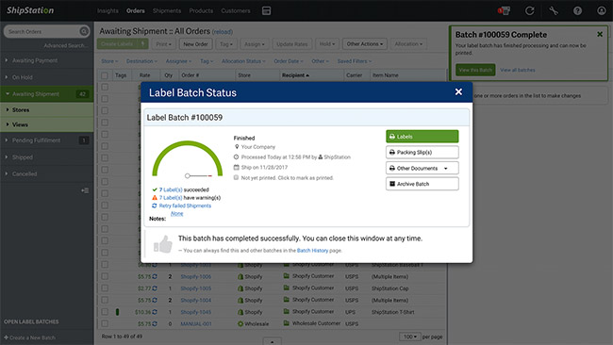The width and height of the screenshot is (613, 345).
Task: Expand Awaiting Payment in sidebar
Action: 47,60
